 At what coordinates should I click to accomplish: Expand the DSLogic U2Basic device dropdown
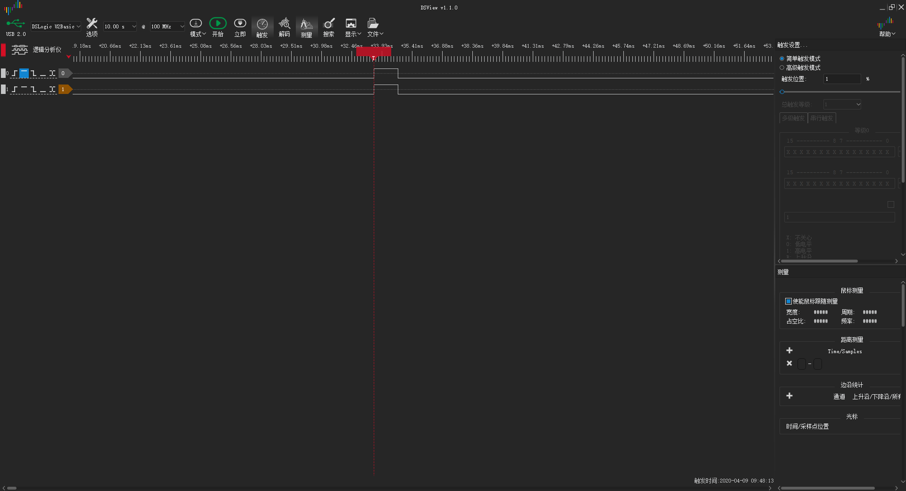(56, 26)
